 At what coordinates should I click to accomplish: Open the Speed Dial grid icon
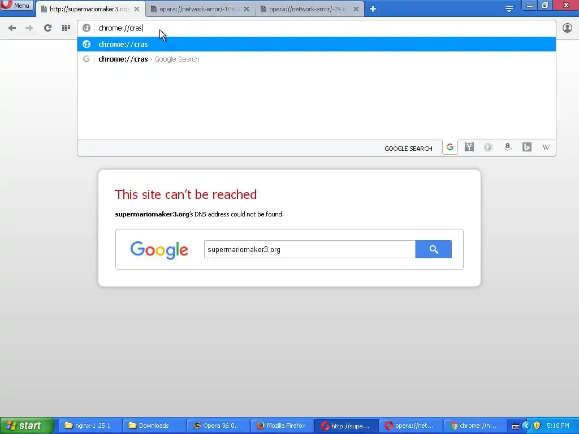click(66, 28)
